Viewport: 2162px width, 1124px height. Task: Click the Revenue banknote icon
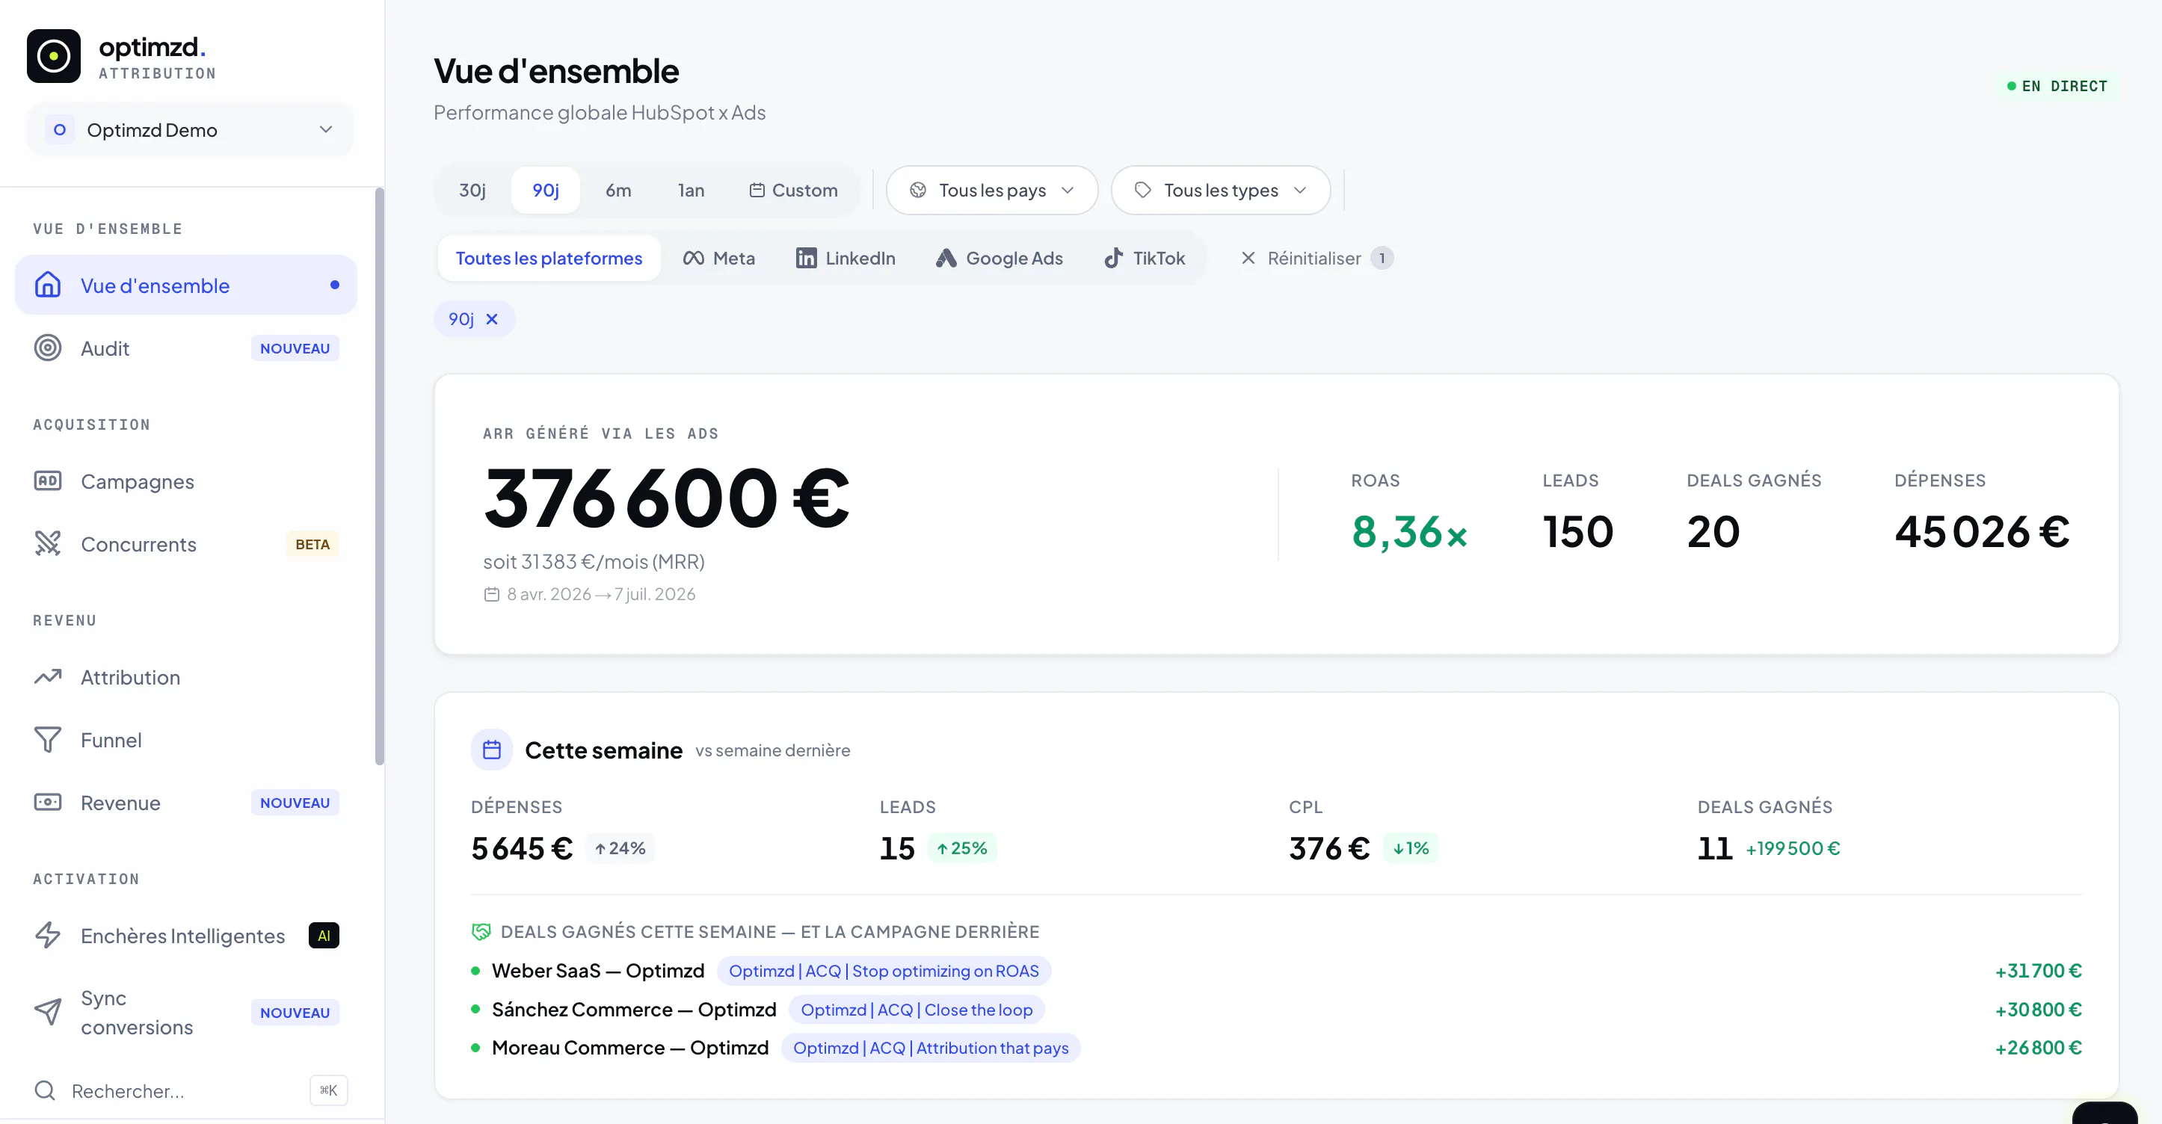(48, 803)
